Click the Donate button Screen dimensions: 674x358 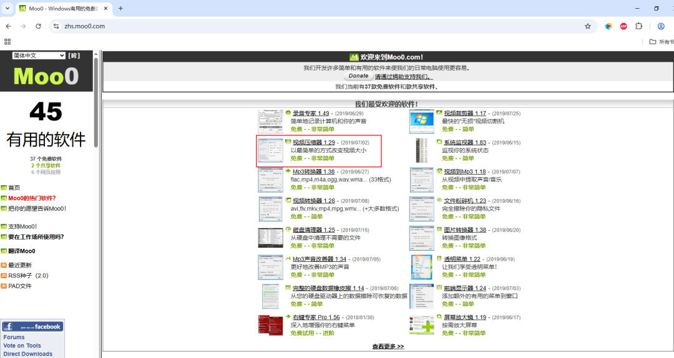(x=358, y=76)
